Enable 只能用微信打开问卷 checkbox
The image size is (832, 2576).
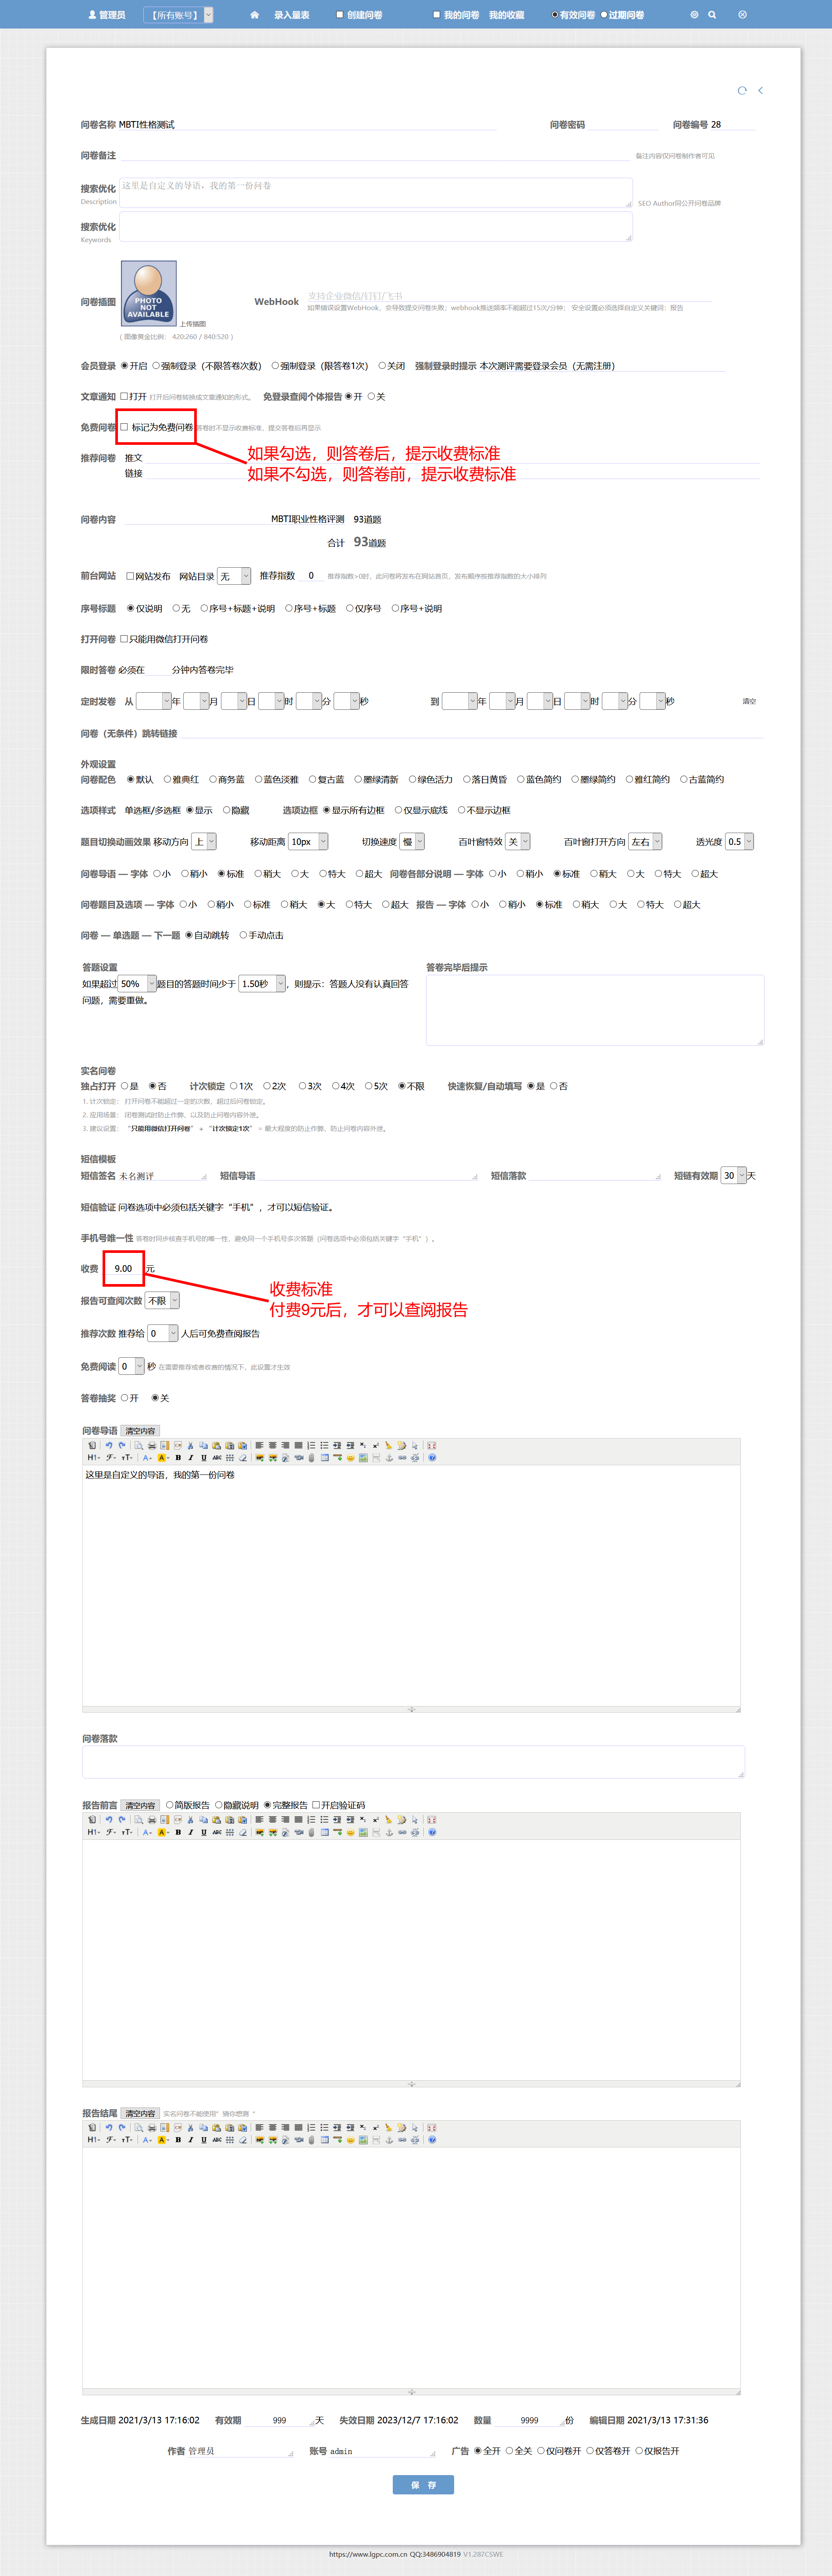(125, 639)
